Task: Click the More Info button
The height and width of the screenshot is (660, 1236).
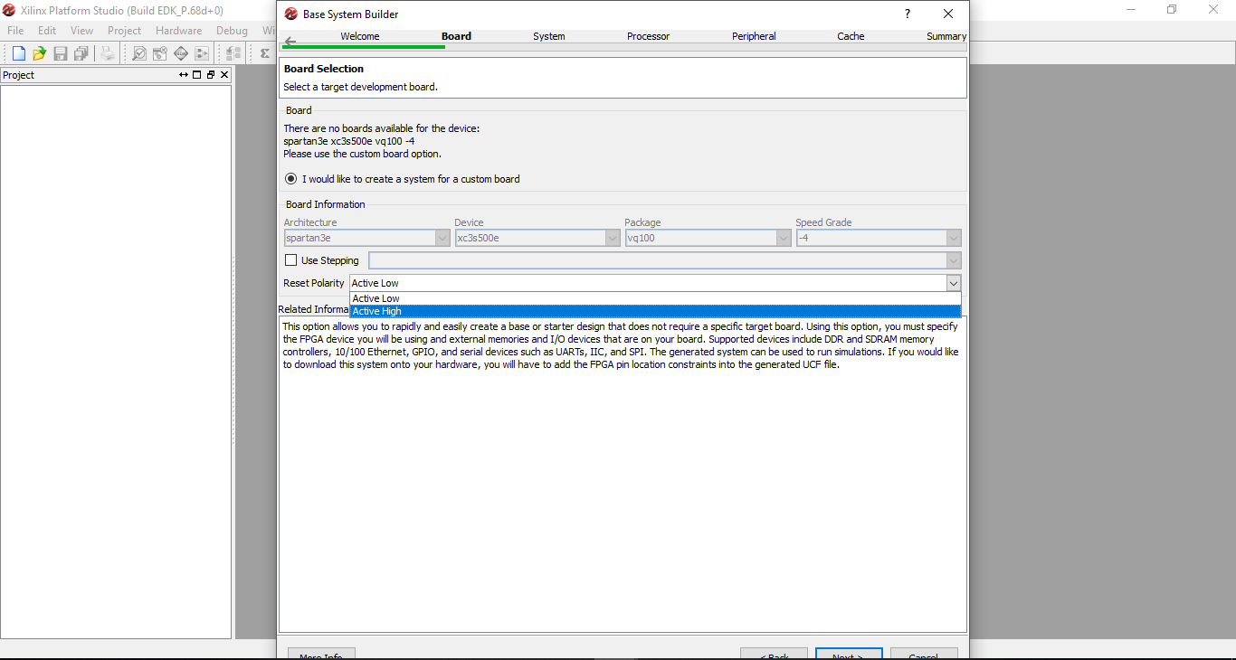Action: 321,654
